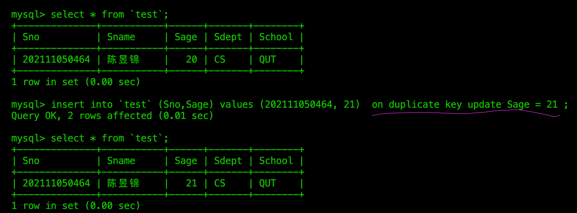Click the School header in the first table
This screenshot has height=213, width=577.
276,37
